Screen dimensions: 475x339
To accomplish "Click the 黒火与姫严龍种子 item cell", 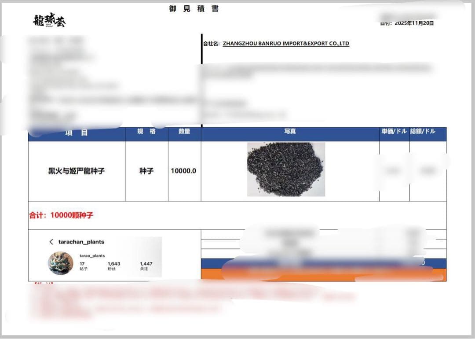I will (x=77, y=171).
